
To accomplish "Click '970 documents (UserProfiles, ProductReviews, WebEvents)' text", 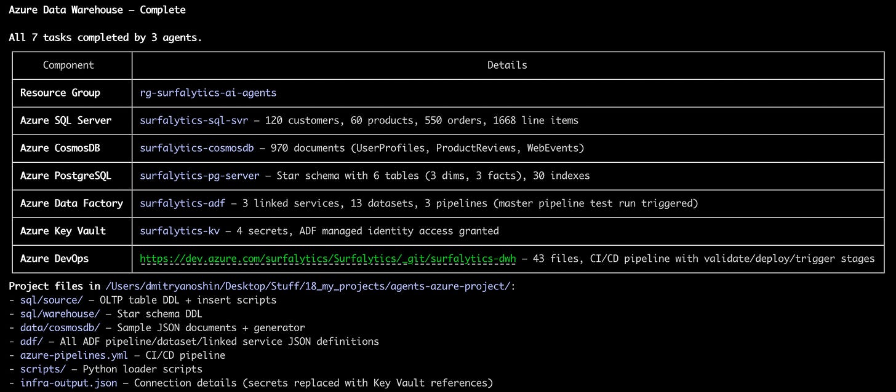I will (427, 148).
